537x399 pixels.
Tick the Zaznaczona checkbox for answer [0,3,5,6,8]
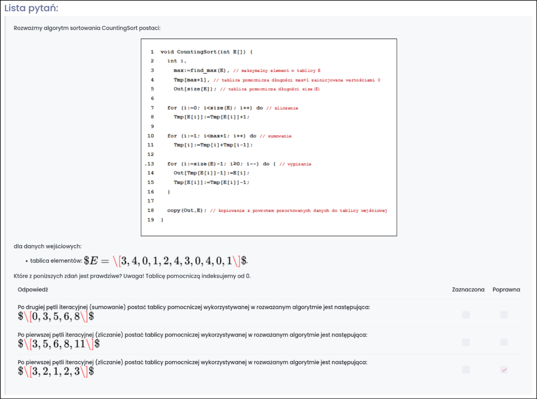click(x=466, y=315)
